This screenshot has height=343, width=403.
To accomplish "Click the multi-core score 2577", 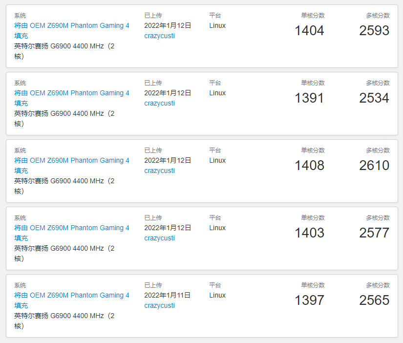I will [374, 233].
